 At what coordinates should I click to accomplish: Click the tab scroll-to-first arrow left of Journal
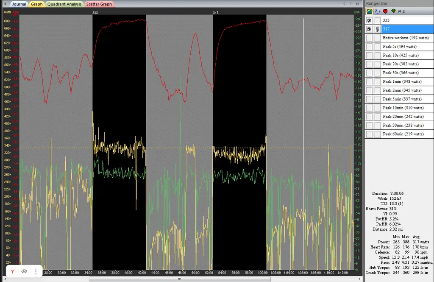[5, 4]
